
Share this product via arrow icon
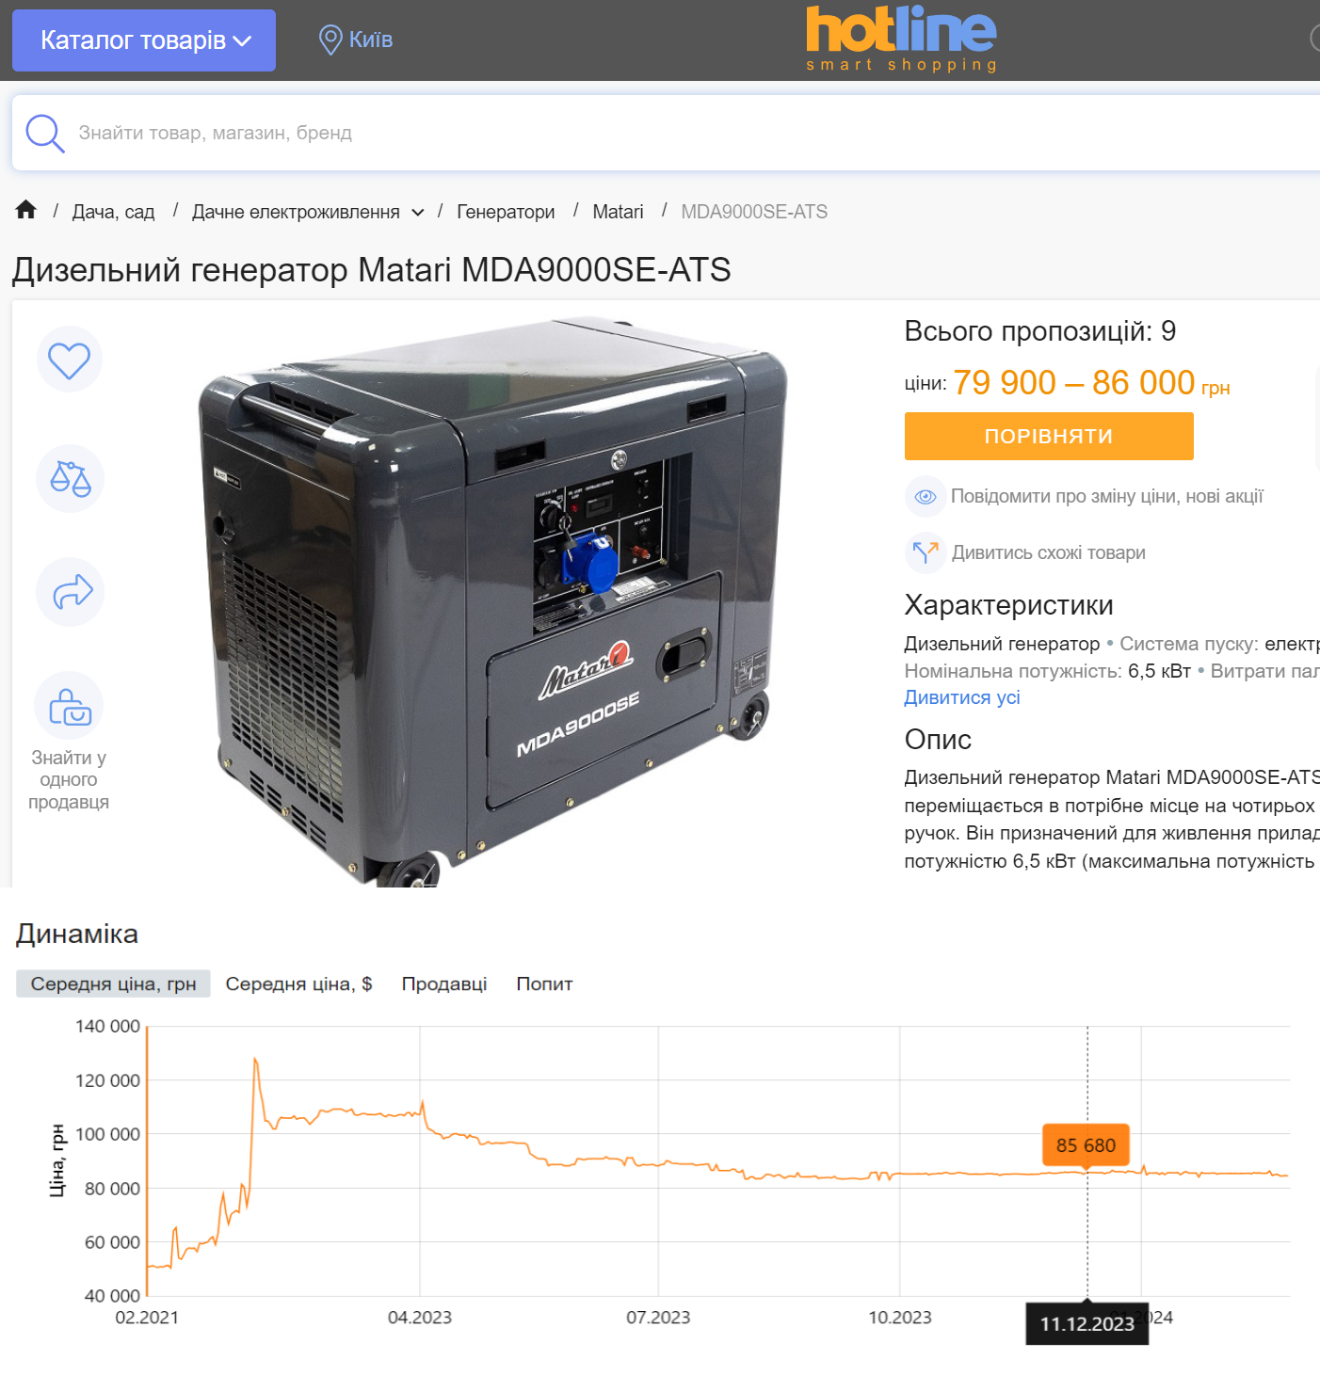(x=71, y=592)
